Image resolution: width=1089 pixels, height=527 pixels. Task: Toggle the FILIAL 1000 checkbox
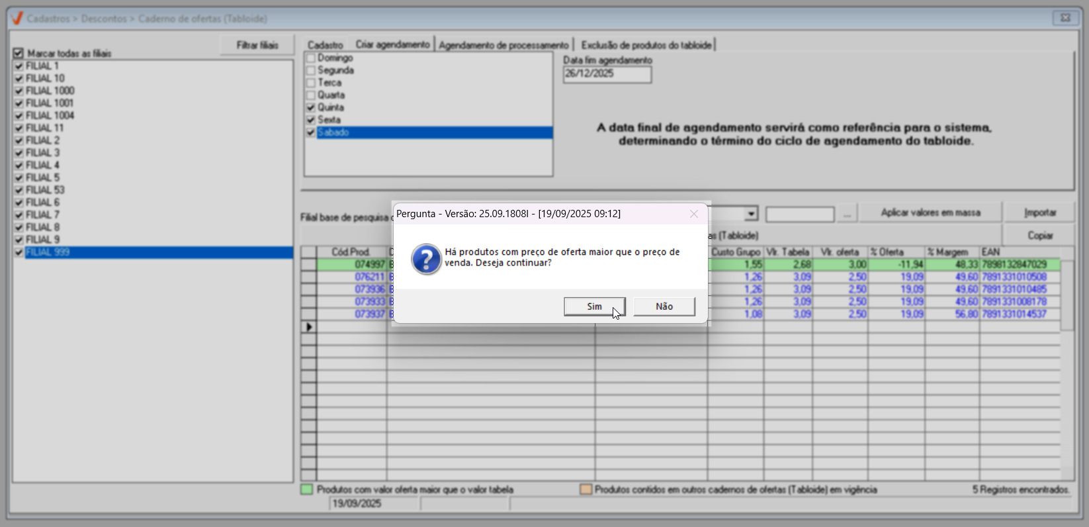click(19, 91)
